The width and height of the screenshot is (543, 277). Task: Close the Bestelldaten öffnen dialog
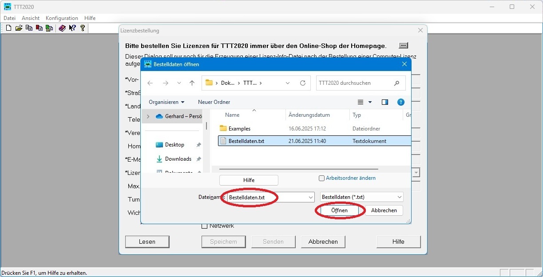(404, 64)
